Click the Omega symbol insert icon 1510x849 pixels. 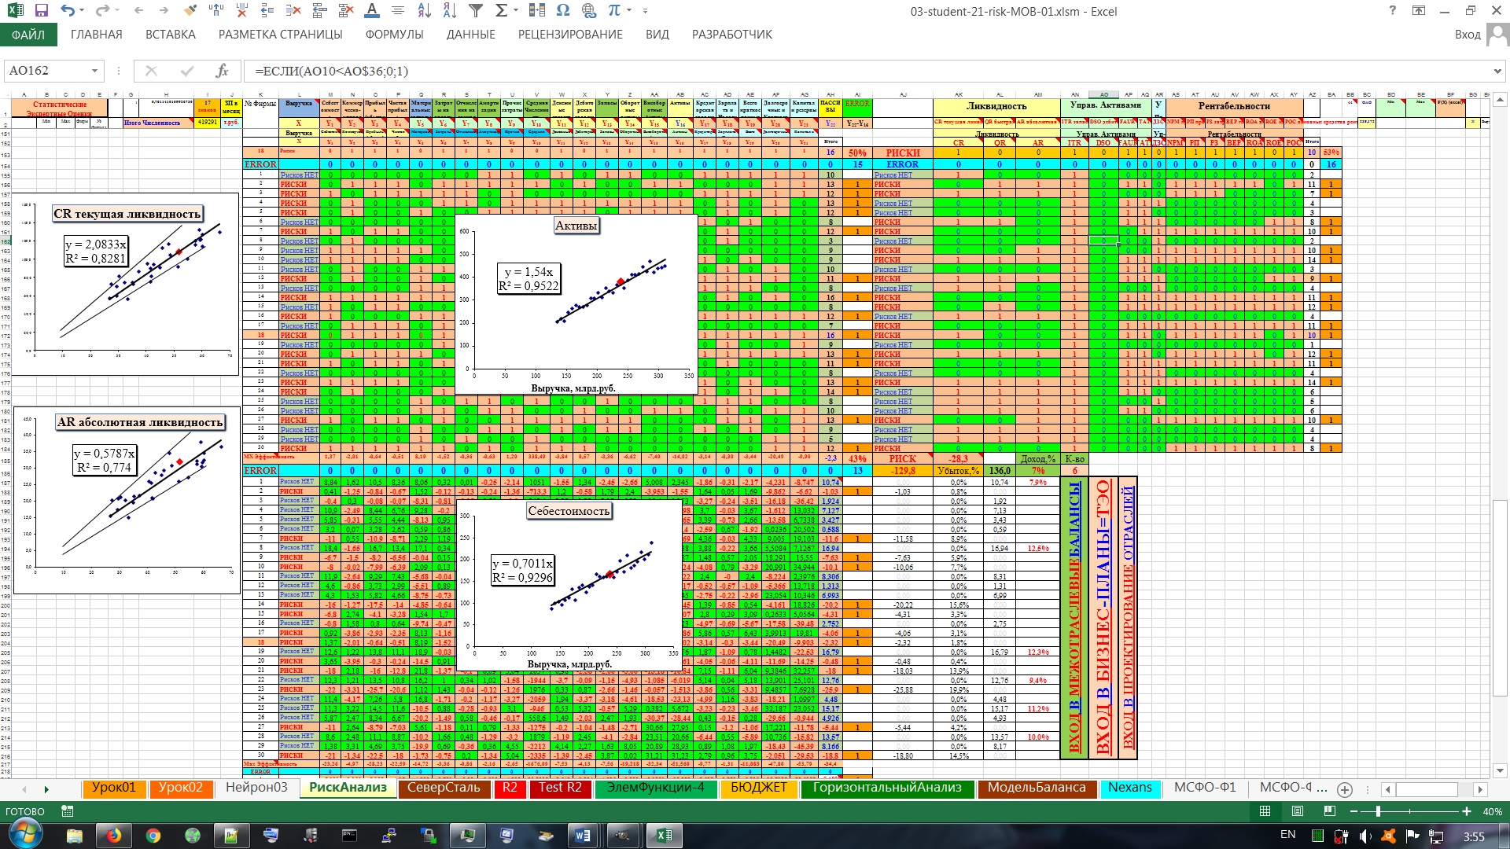563,11
